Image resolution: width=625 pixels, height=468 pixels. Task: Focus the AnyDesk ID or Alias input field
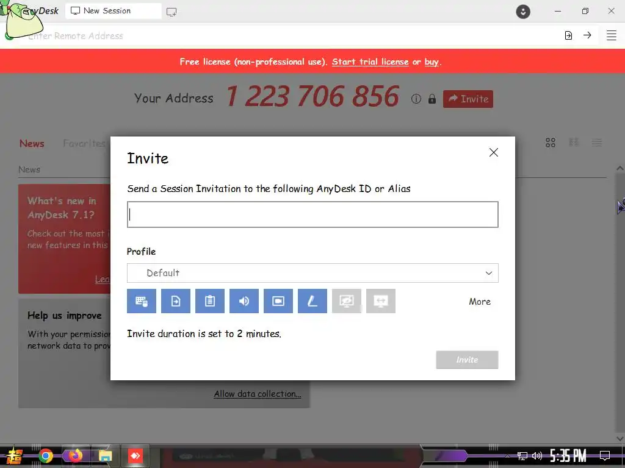(x=312, y=214)
